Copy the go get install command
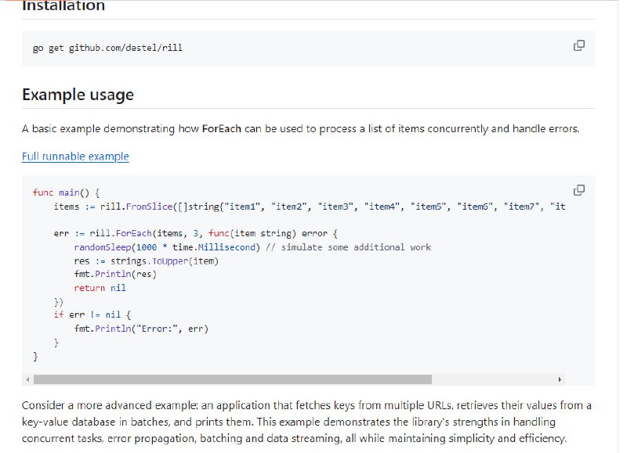 click(x=578, y=45)
